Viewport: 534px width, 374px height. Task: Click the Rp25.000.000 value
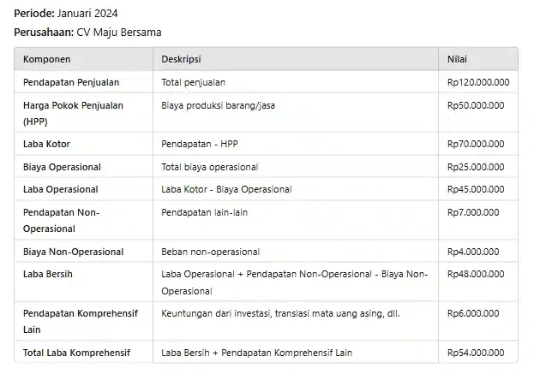476,167
